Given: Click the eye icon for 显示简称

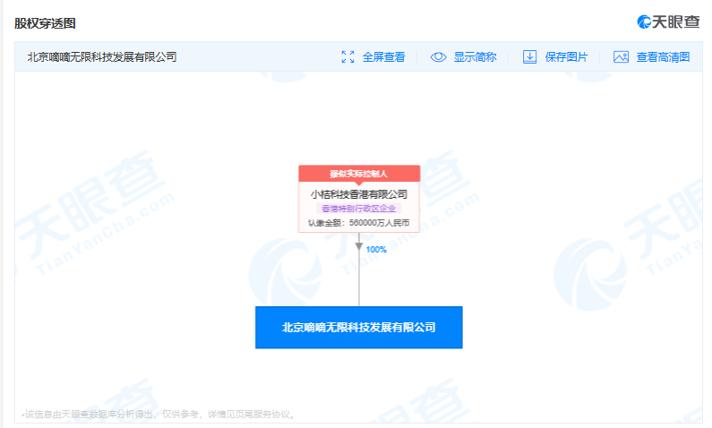Looking at the screenshot, I should click(438, 56).
